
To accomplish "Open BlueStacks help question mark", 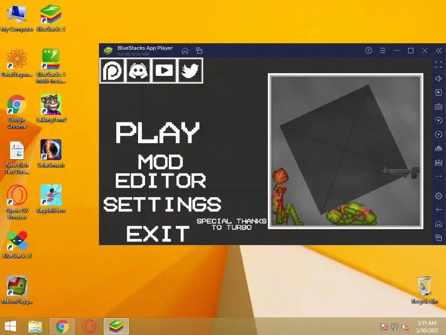I will pyautogui.click(x=368, y=51).
